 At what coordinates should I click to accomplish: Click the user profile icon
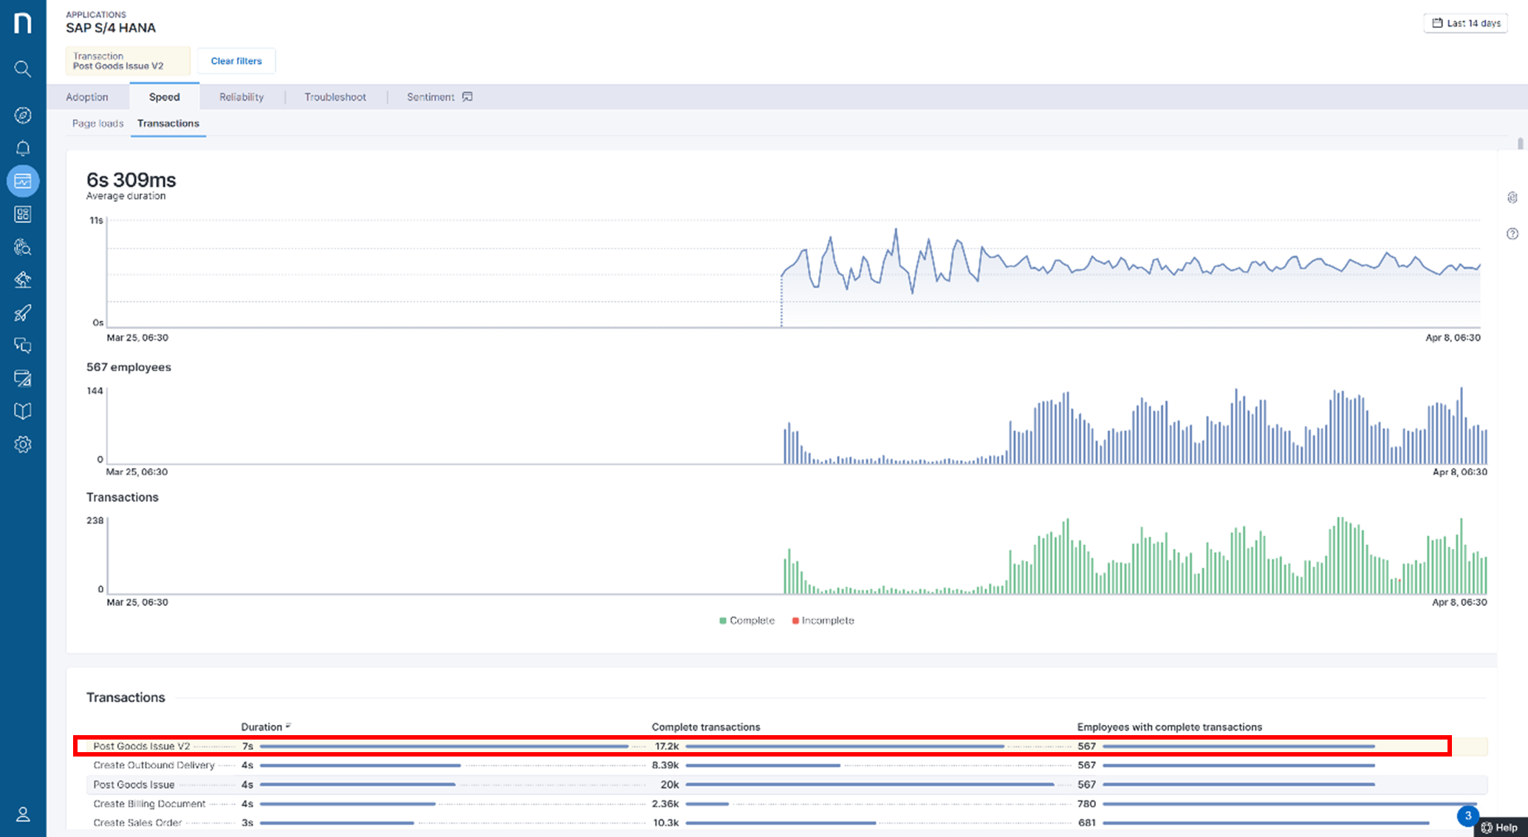23,814
